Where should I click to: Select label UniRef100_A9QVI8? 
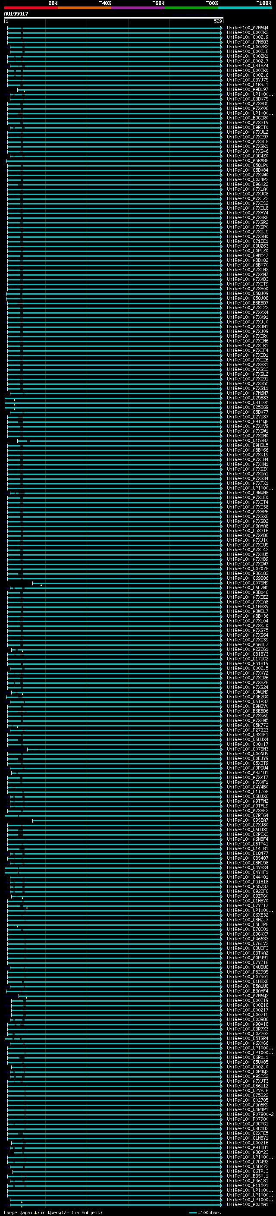click(248, 1024)
